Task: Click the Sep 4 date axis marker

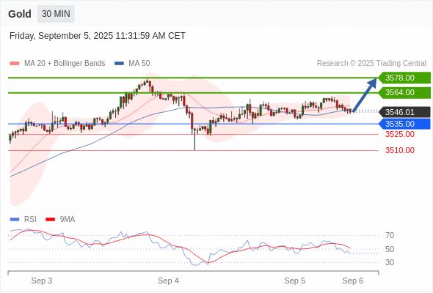Action: [168, 281]
